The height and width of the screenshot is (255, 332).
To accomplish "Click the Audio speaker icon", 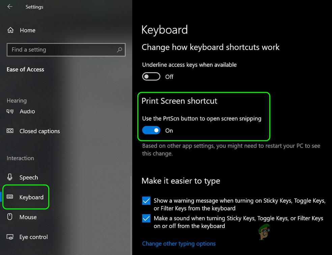I will [10, 111].
